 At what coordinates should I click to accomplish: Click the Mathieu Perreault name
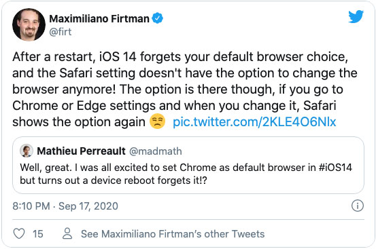coord(81,151)
